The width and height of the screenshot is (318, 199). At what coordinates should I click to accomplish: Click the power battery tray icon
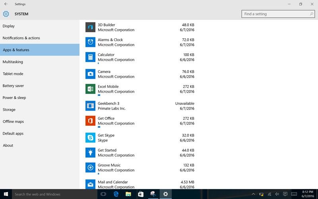261,194
